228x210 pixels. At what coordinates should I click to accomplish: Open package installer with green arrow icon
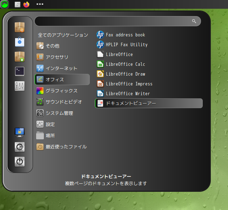pos(20,57)
